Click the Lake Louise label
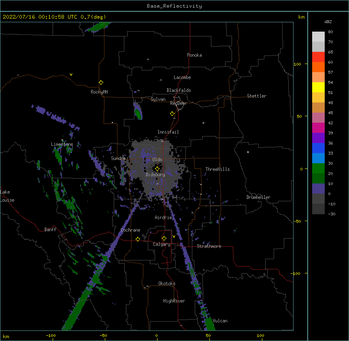The height and width of the screenshot is (341, 349). (6, 196)
